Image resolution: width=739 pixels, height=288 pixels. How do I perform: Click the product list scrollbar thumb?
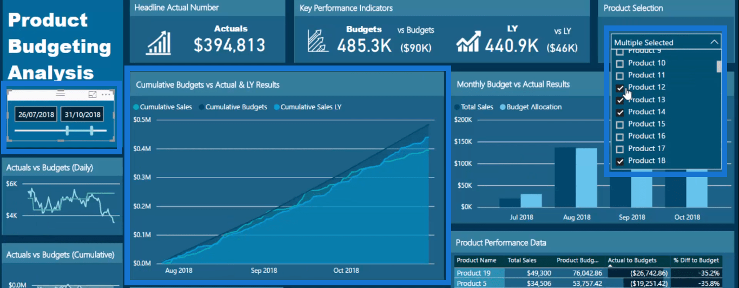click(719, 66)
